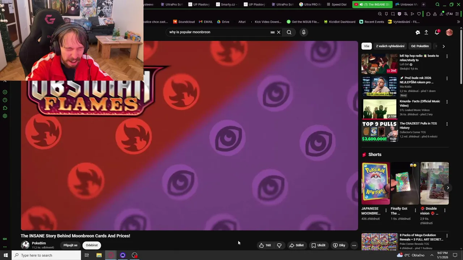Search tabs with green magnifier icon
This screenshot has height=260, width=463.
point(437,4)
